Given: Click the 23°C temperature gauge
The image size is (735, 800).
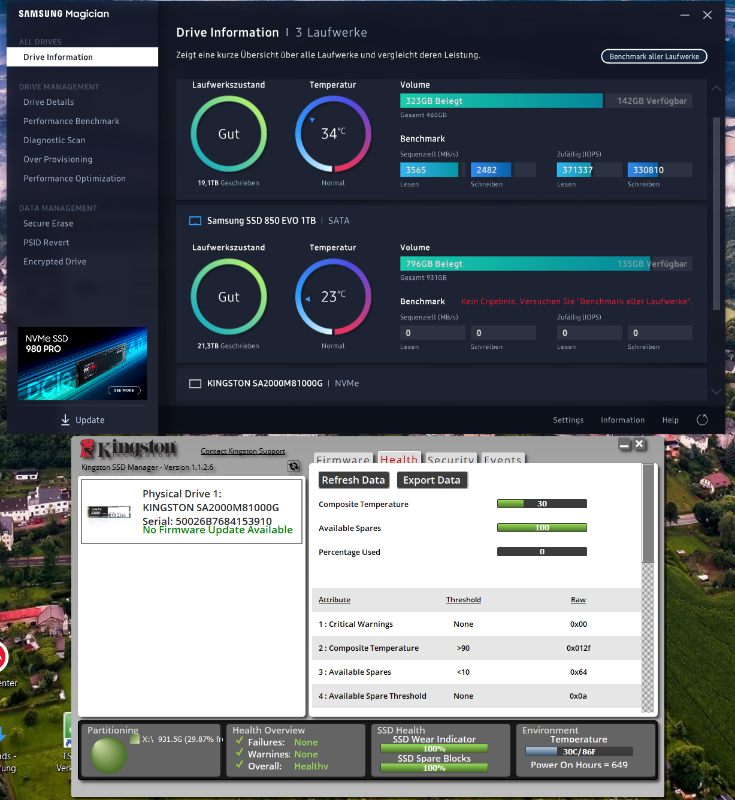Looking at the screenshot, I should (333, 297).
